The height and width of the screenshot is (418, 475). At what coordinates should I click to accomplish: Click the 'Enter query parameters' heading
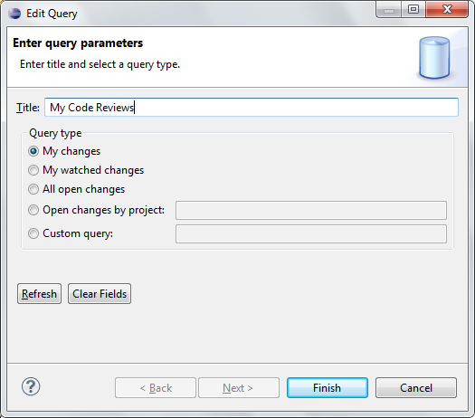[78, 43]
